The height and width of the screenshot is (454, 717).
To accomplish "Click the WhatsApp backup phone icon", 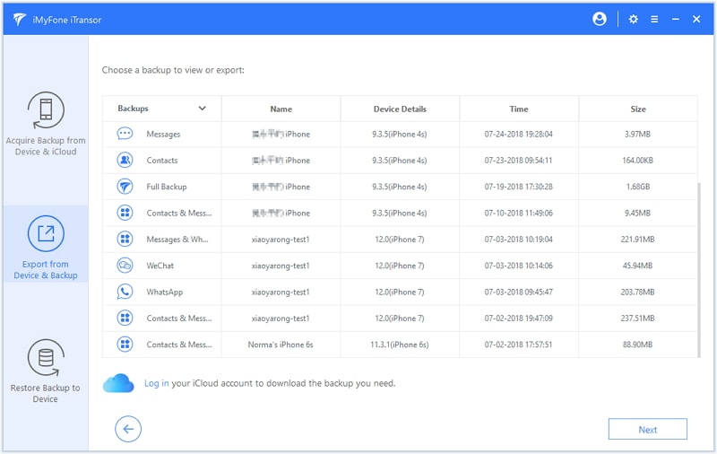I will (x=125, y=292).
